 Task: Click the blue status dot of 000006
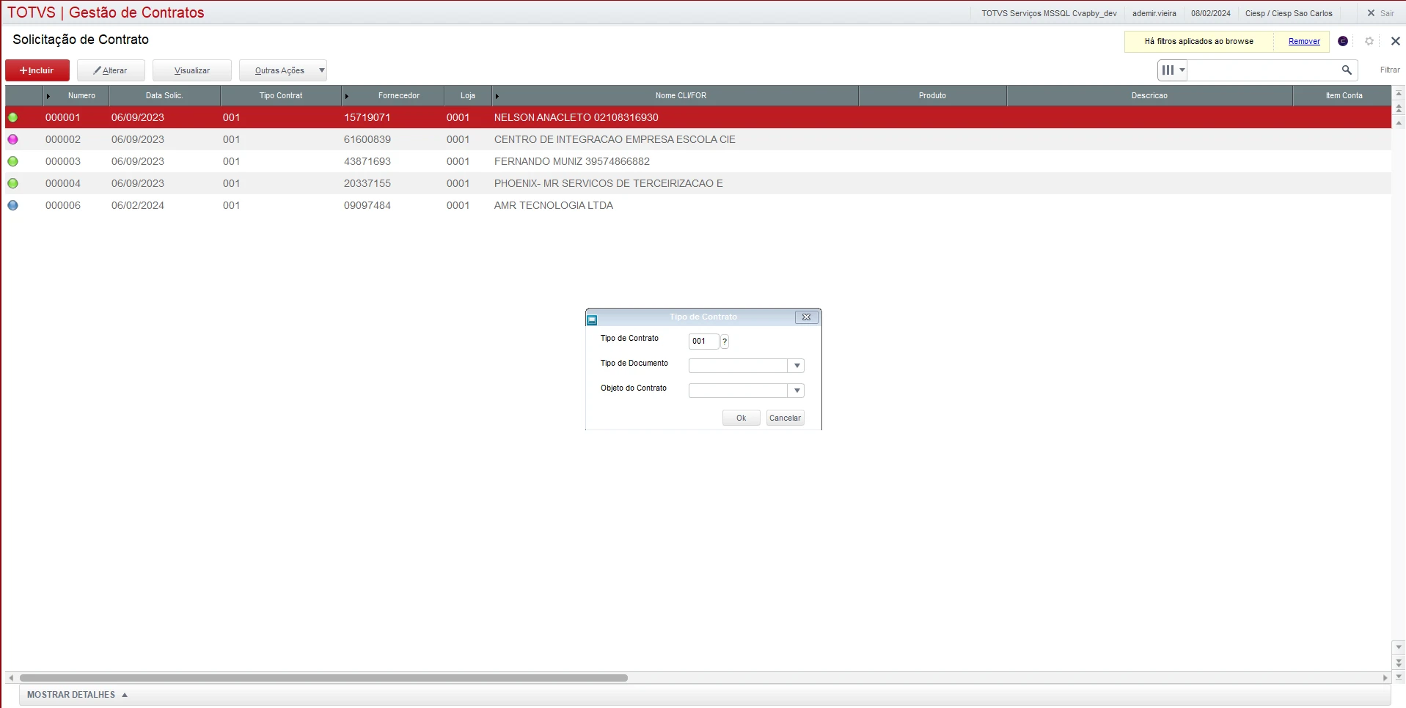click(12, 205)
